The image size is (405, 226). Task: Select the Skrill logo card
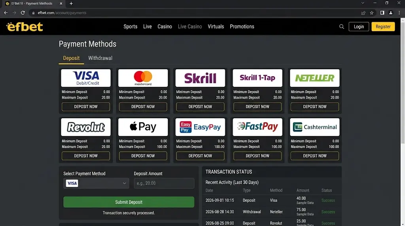pyautogui.click(x=200, y=78)
